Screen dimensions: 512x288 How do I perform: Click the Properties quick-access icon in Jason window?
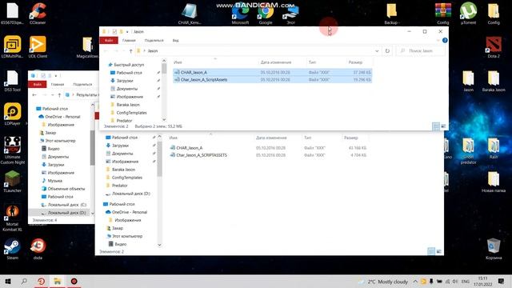[114, 32]
